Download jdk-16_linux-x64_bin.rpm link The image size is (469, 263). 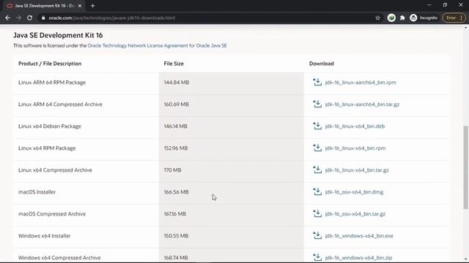pos(355,148)
